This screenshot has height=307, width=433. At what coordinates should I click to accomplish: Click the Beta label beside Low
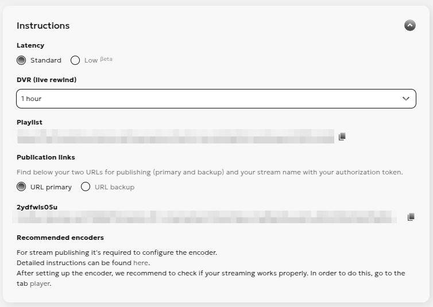[x=106, y=59]
